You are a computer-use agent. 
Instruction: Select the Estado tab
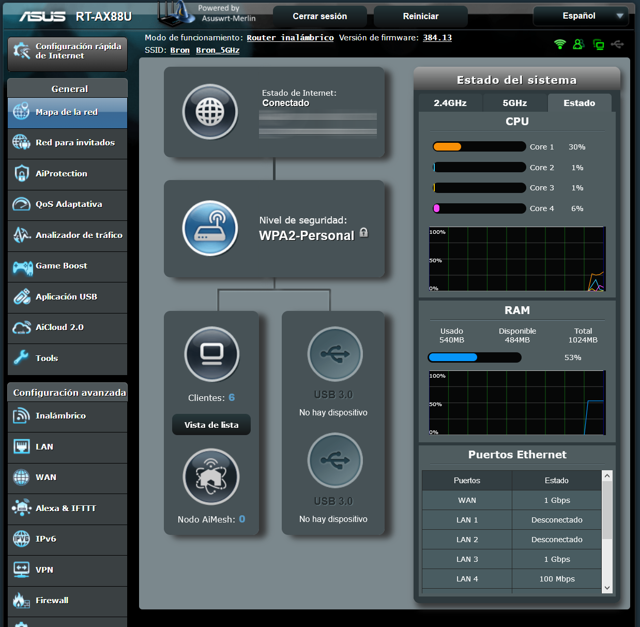pyautogui.click(x=580, y=103)
